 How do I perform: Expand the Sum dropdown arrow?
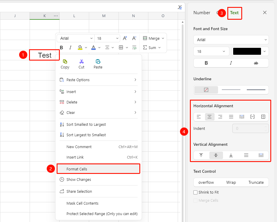click(159, 48)
